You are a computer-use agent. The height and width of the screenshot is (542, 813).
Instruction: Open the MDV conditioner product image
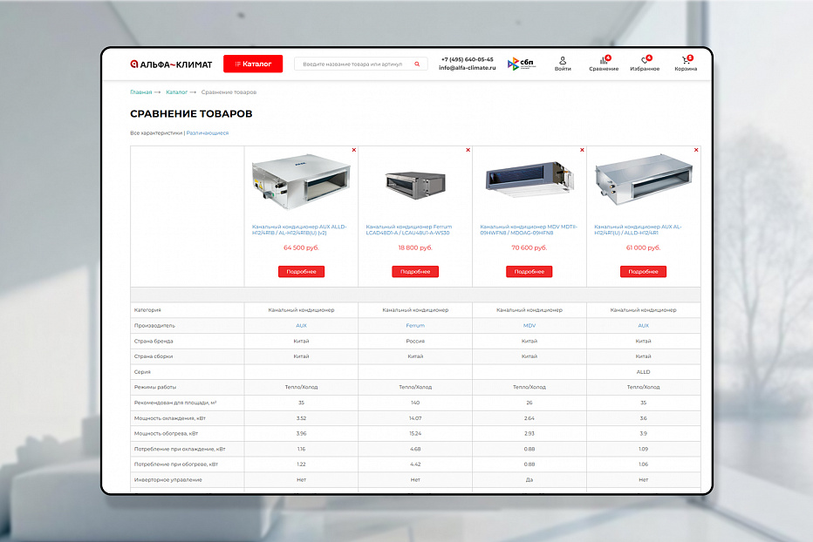pyautogui.click(x=529, y=180)
